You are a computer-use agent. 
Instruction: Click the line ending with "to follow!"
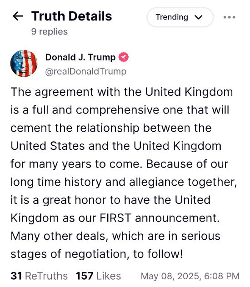pos(97,254)
